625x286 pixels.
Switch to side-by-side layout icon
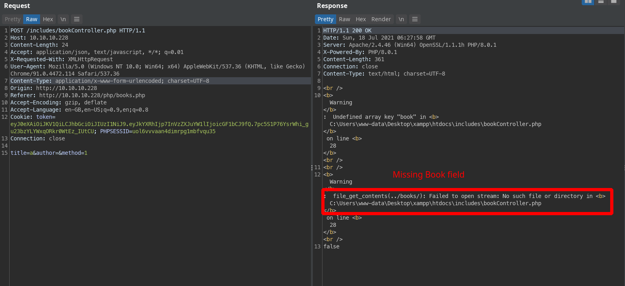pyautogui.click(x=588, y=2)
